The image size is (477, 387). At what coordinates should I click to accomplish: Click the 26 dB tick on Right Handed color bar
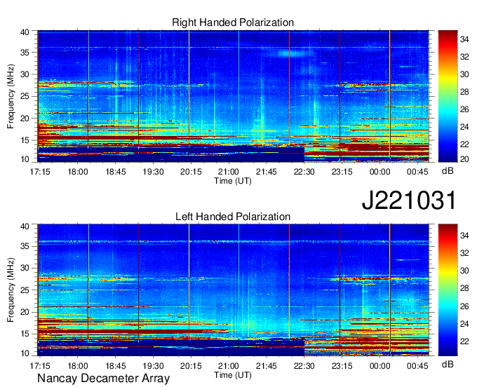click(x=464, y=109)
